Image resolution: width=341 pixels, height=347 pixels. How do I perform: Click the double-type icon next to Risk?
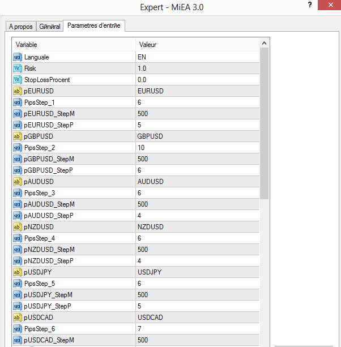[x=17, y=68]
